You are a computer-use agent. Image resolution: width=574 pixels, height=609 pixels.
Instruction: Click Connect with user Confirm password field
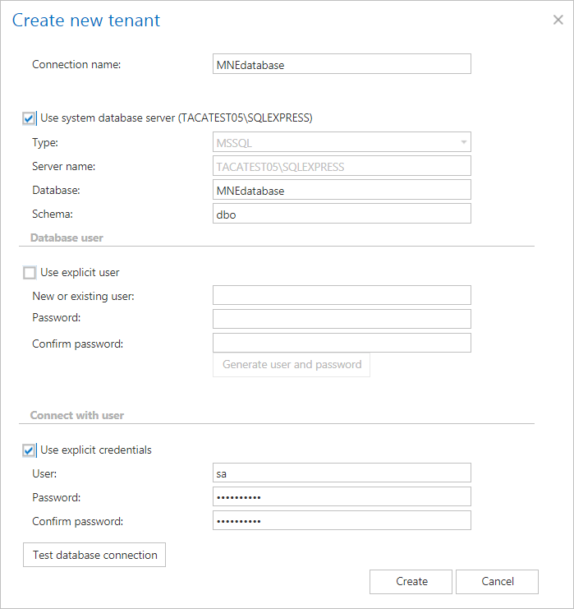[x=341, y=520]
